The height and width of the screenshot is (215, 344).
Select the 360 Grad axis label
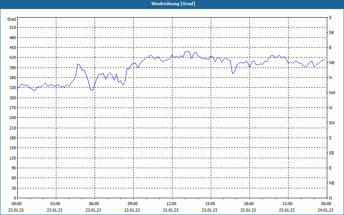pos(13,78)
